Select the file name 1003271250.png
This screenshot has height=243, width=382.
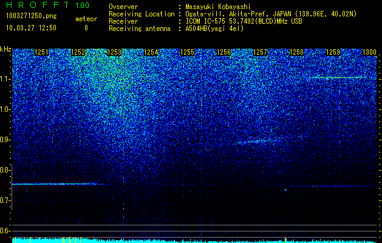click(32, 16)
